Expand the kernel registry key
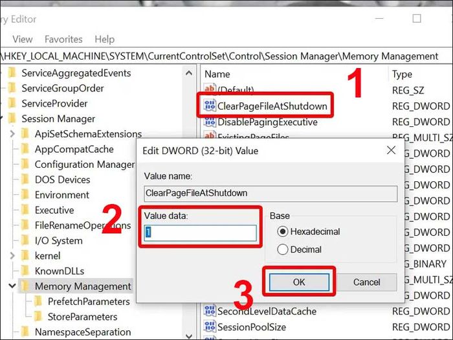453x340 pixels. pyautogui.click(x=12, y=256)
